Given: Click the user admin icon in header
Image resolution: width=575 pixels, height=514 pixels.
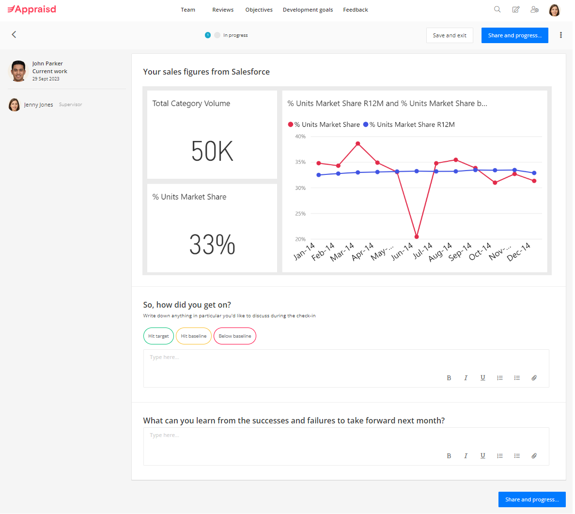Looking at the screenshot, I should (x=534, y=9).
